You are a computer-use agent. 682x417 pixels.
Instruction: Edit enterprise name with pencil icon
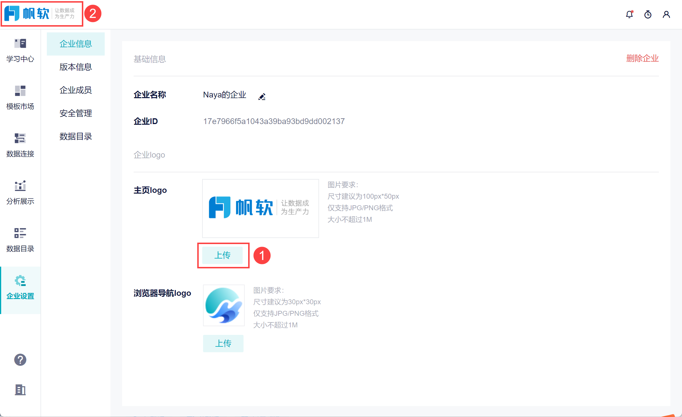pos(262,97)
